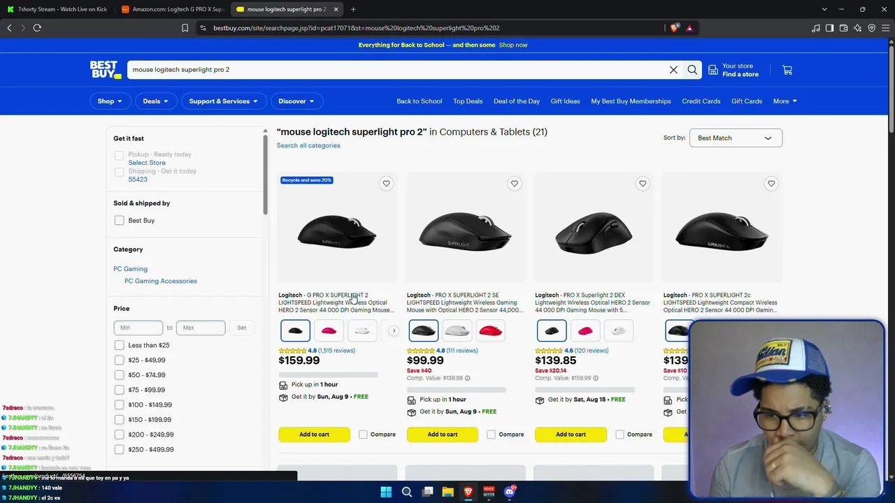Open Brave Rewards triangle icon
Image resolution: width=895 pixels, height=503 pixels.
pyautogui.click(x=689, y=28)
